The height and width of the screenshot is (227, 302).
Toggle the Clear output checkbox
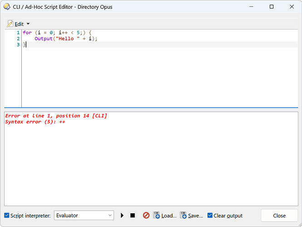pyautogui.click(x=210, y=216)
